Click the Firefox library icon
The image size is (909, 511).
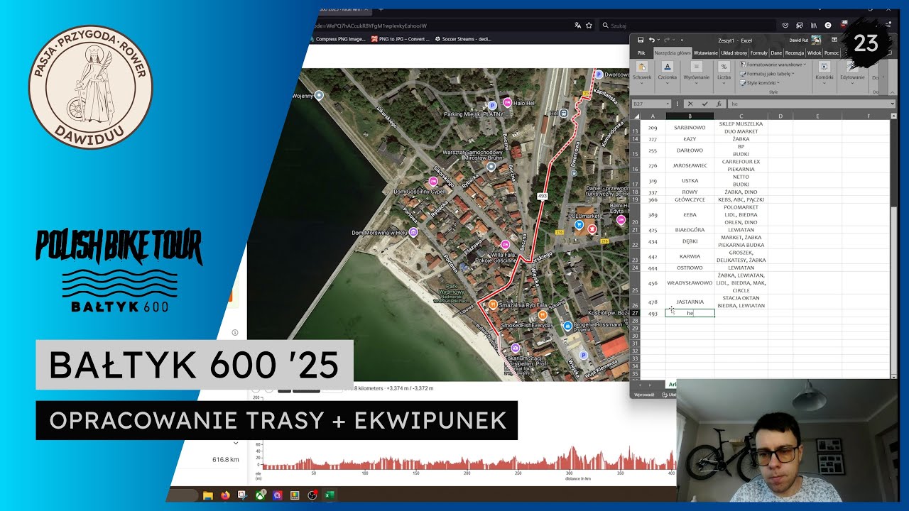point(814,26)
